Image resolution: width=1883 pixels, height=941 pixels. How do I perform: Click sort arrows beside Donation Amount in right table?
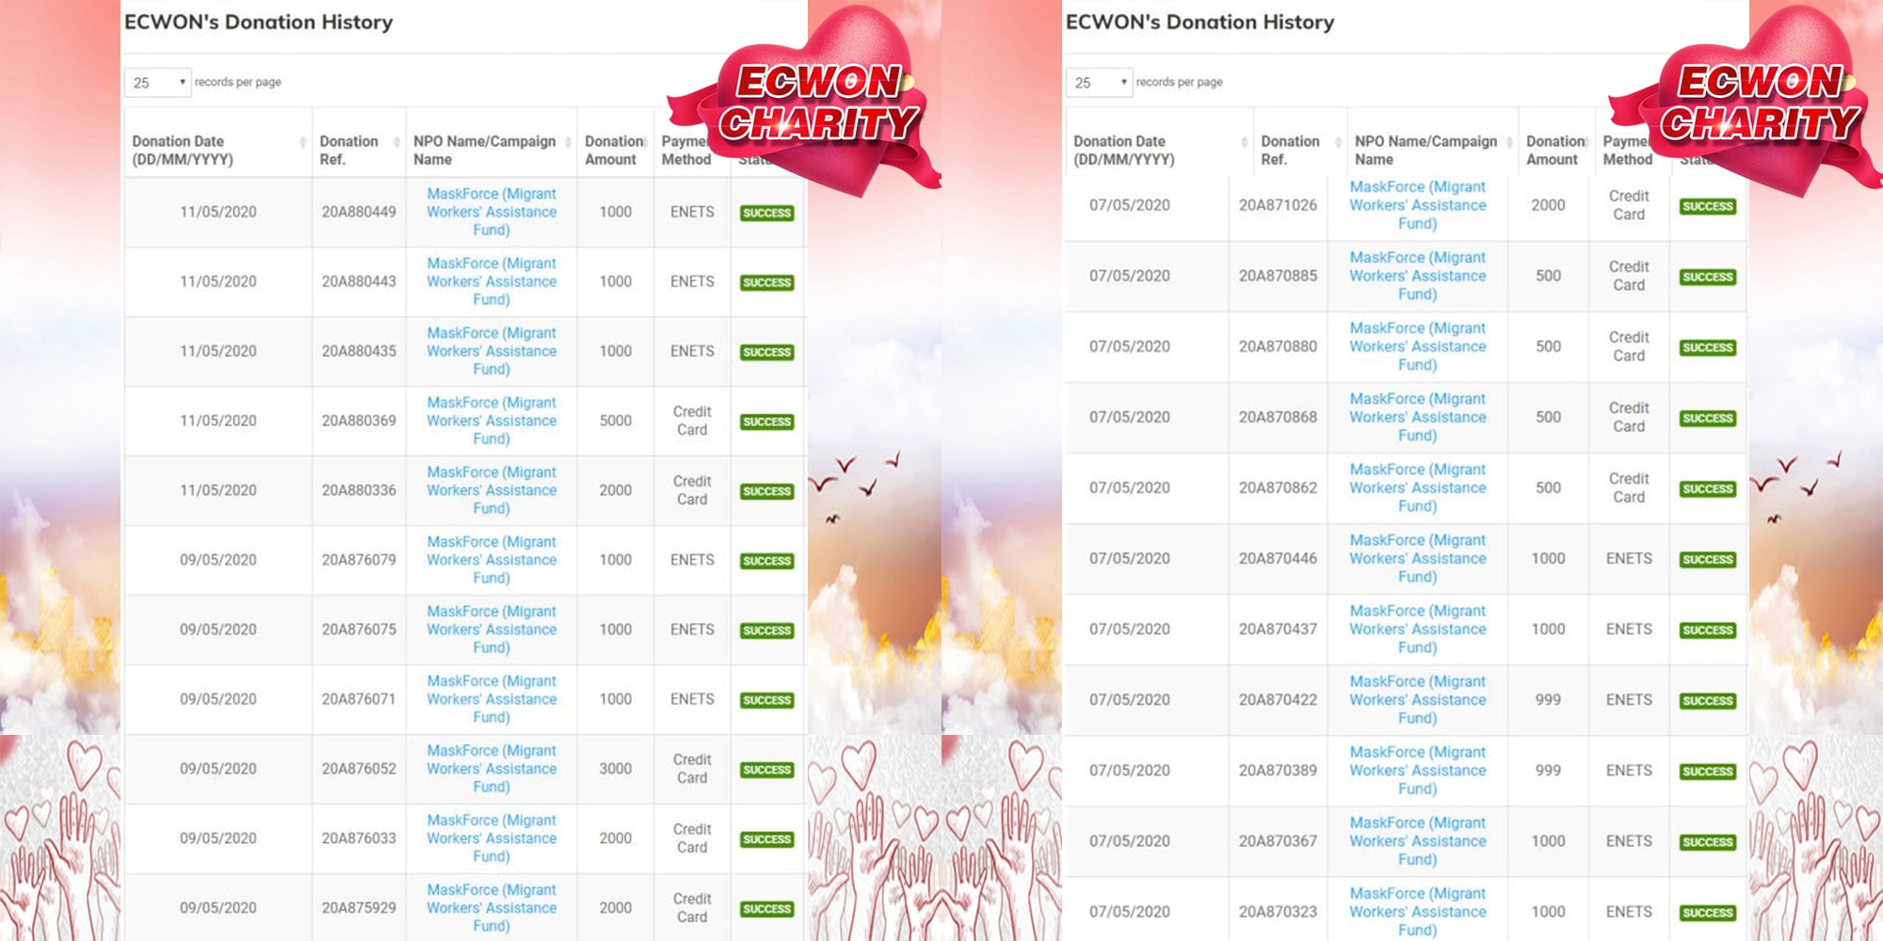pyautogui.click(x=1587, y=142)
